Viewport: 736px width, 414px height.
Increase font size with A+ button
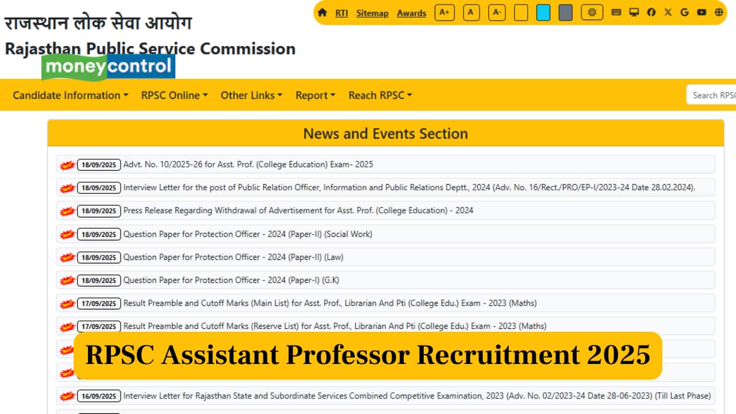tap(444, 12)
